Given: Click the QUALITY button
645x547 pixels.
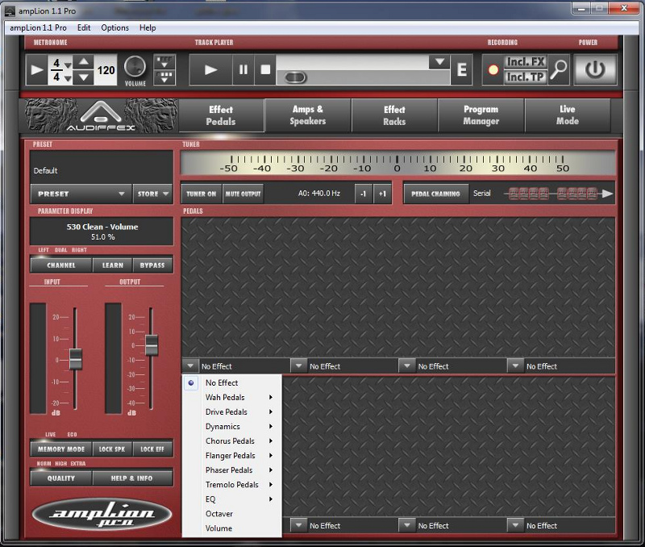Looking at the screenshot, I should [x=61, y=478].
